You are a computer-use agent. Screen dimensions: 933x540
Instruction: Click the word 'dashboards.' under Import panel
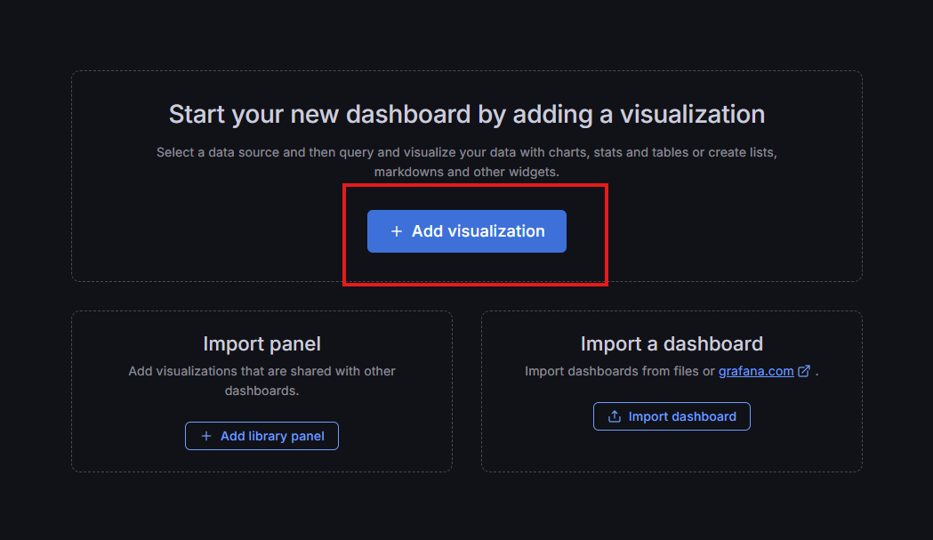click(x=261, y=391)
